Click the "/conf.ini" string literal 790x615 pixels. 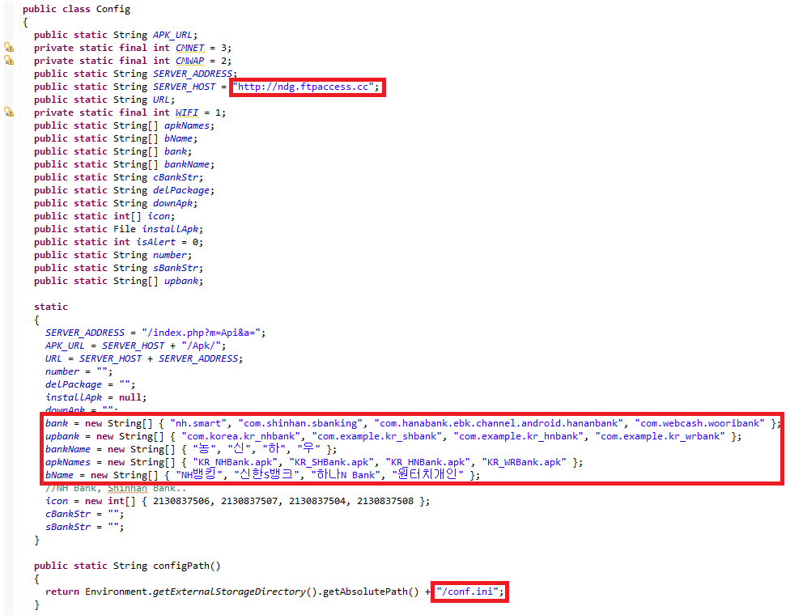468,592
